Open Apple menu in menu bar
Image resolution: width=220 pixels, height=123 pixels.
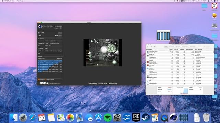coord(2,1)
